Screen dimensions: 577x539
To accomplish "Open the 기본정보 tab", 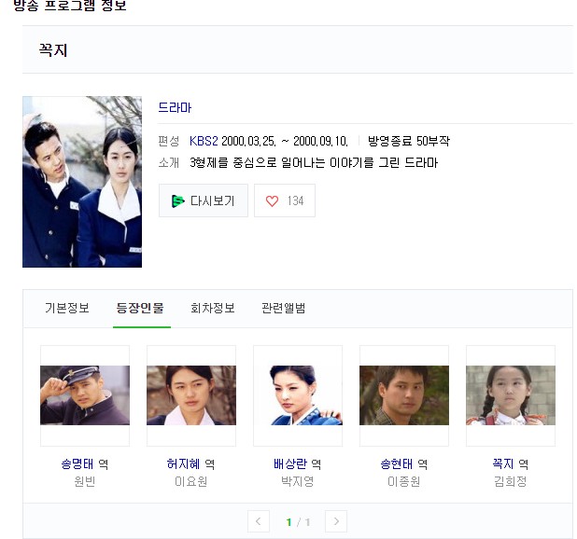I will [x=67, y=308].
